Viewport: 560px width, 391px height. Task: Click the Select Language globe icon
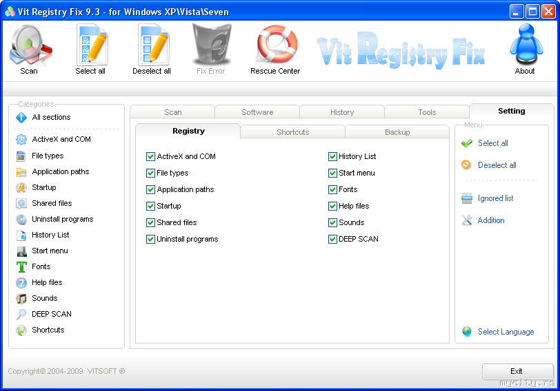click(x=467, y=332)
